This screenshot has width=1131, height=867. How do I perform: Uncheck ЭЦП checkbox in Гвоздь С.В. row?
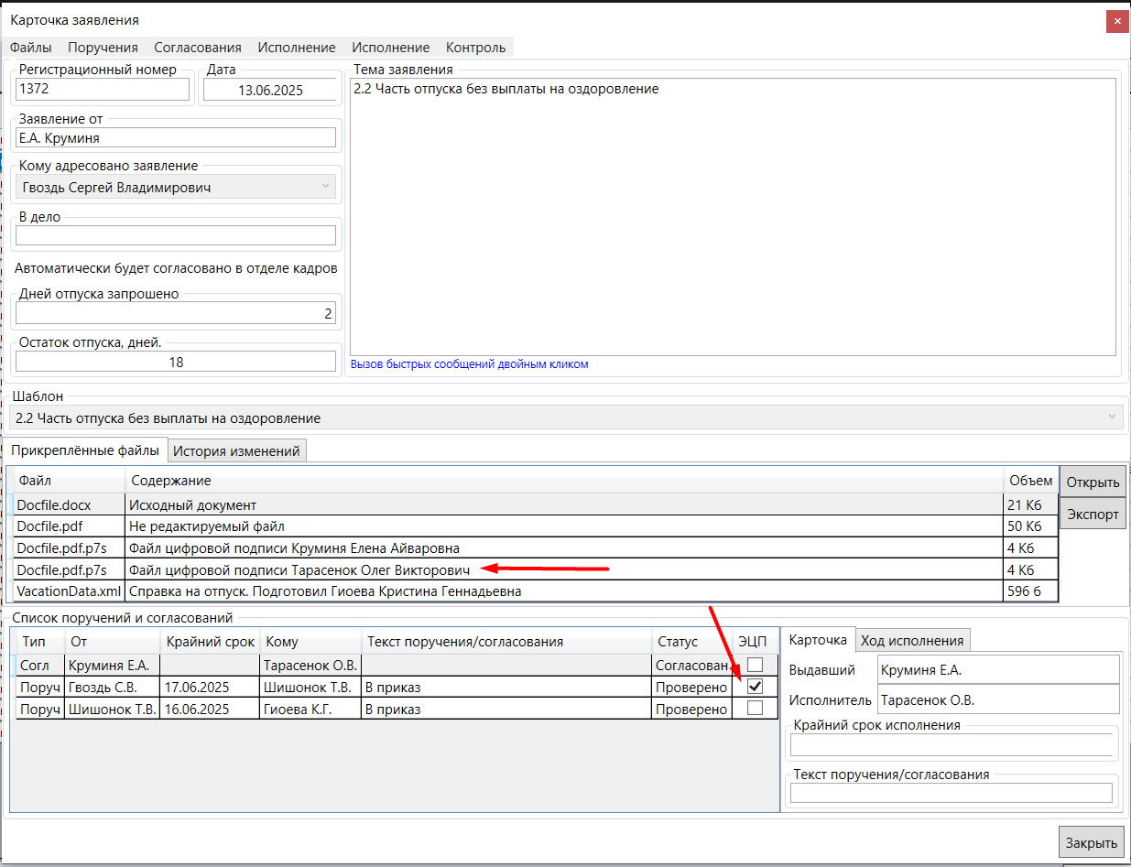(755, 687)
